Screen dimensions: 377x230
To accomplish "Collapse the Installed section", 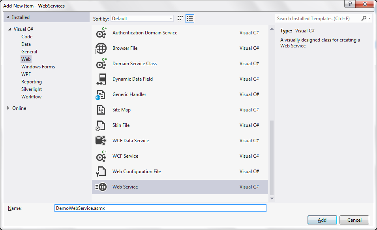I will pyautogui.click(x=7, y=17).
